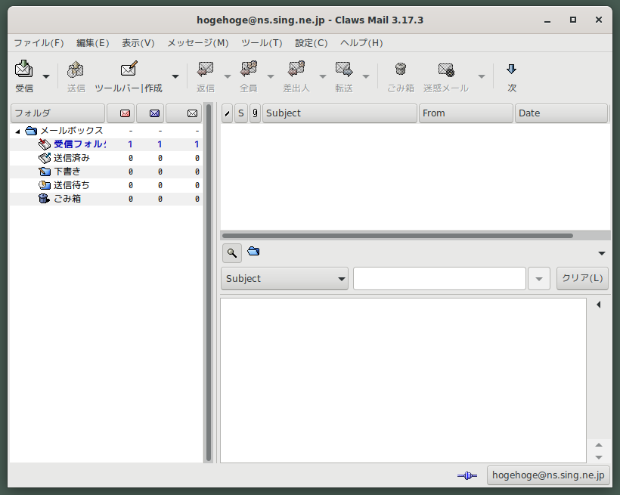Click the ごみ箱 trash toolbar icon

pyautogui.click(x=401, y=70)
